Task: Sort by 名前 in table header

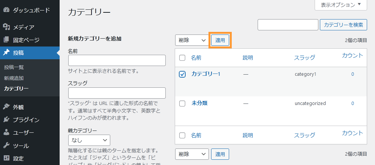Action: 196,58
